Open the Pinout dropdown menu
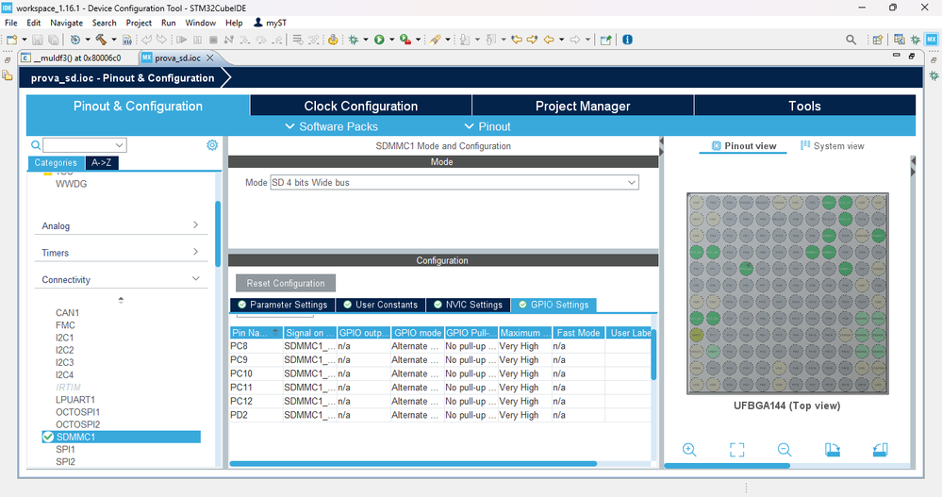This screenshot has width=942, height=497. 488,126
